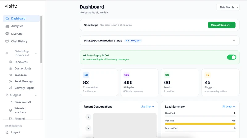Viewport: 247px width, 138px height.
Task: Click the Contact Lists people icon
Action: (10, 68)
